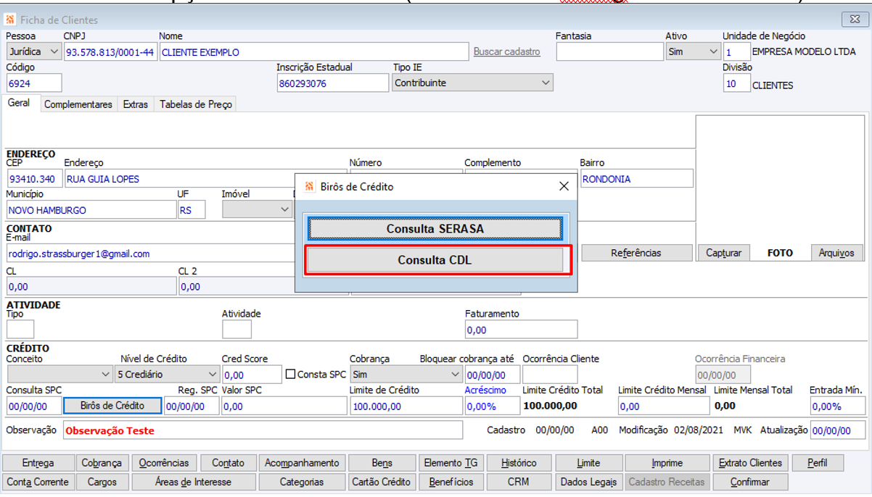872x497 pixels.
Task: Click the Imprime button
Action: 667,463
